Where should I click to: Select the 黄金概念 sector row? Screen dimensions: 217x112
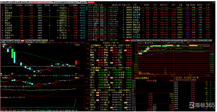[x=43, y=15]
